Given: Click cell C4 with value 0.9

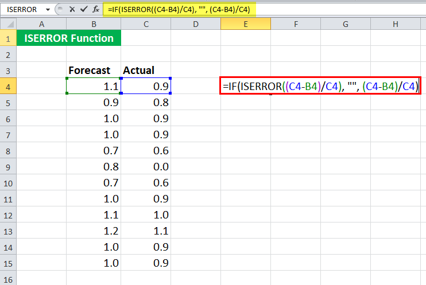Looking at the screenshot, I should (146, 86).
